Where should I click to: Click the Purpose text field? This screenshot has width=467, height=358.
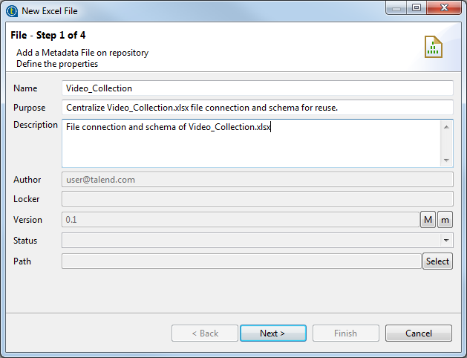257,108
